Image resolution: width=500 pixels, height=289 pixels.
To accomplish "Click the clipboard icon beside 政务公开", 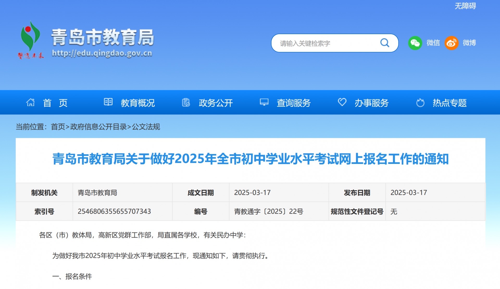I will (x=186, y=102).
